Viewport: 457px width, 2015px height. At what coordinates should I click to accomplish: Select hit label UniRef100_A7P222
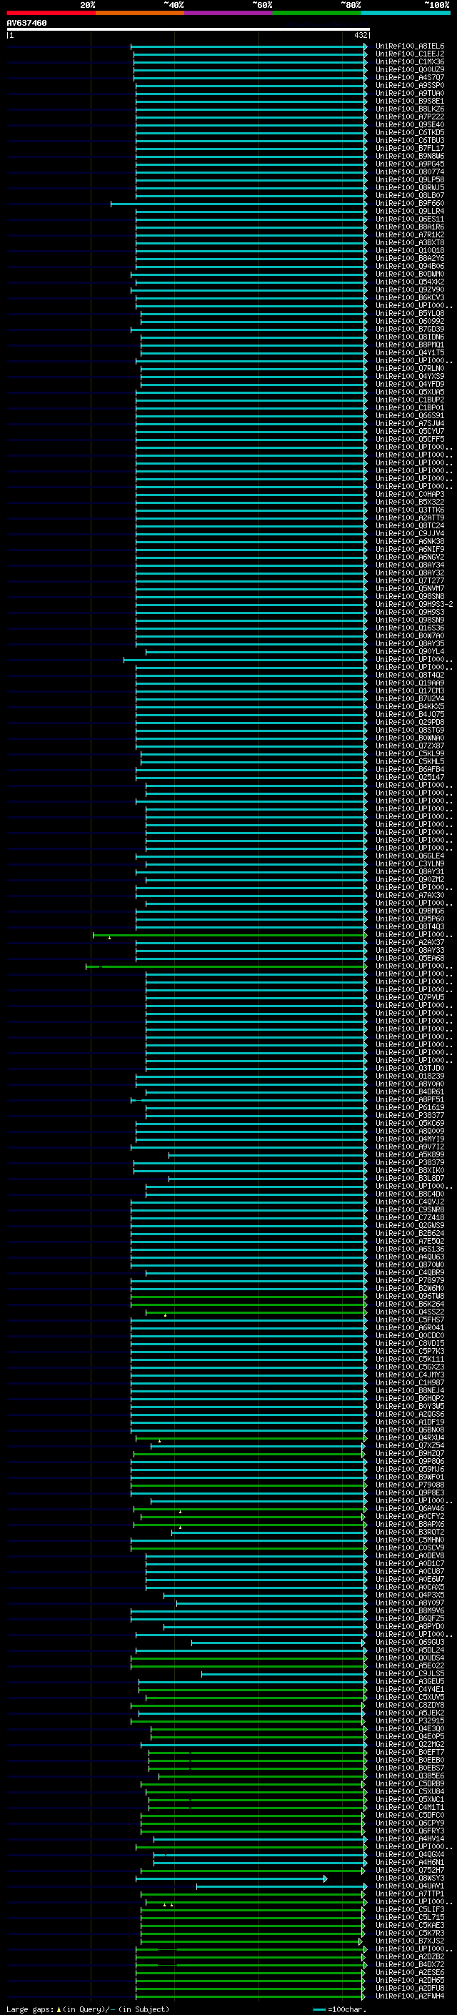pyautogui.click(x=409, y=117)
